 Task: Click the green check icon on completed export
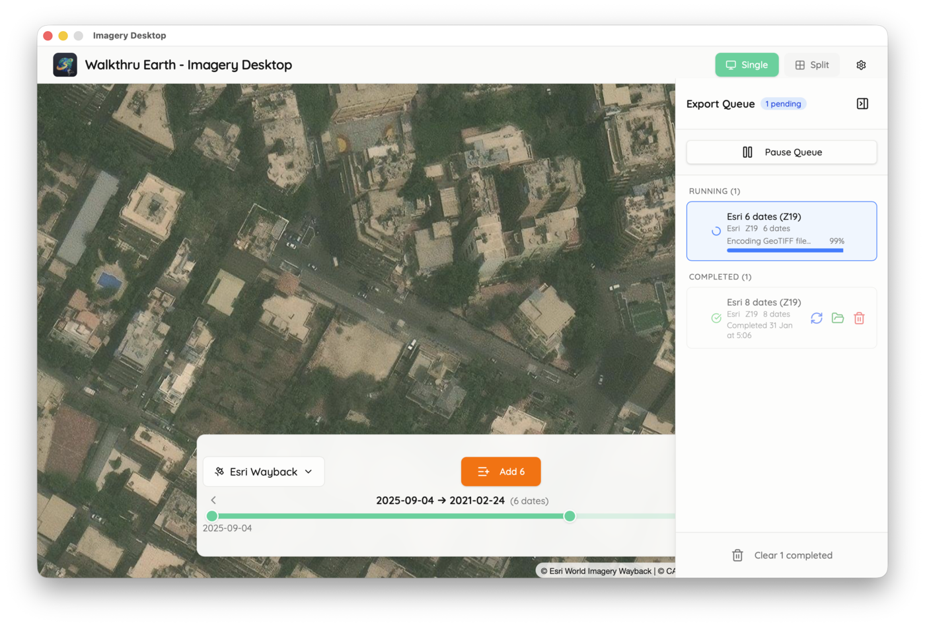716,318
